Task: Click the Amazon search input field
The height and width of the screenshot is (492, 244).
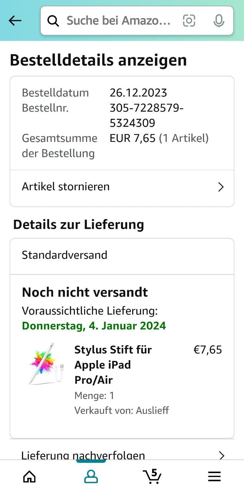Action: pos(118,21)
